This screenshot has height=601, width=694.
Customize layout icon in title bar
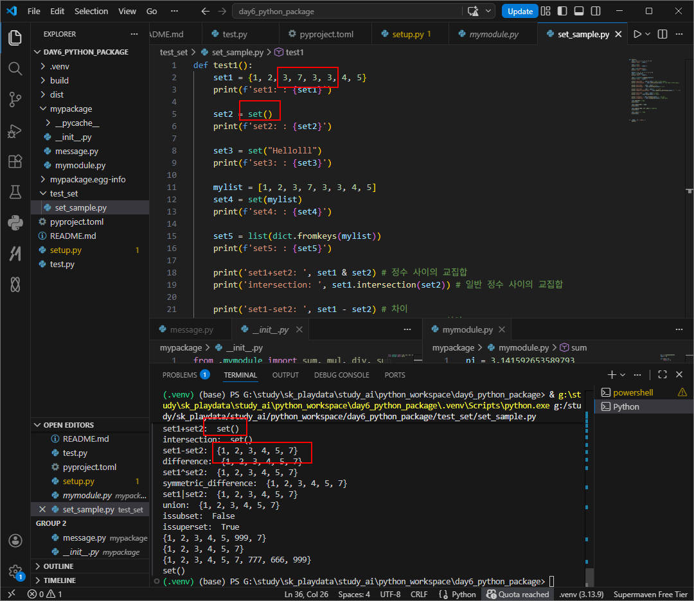(x=546, y=11)
